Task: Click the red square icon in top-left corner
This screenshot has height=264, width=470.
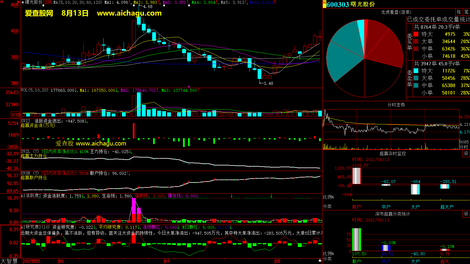Action: 18,2
